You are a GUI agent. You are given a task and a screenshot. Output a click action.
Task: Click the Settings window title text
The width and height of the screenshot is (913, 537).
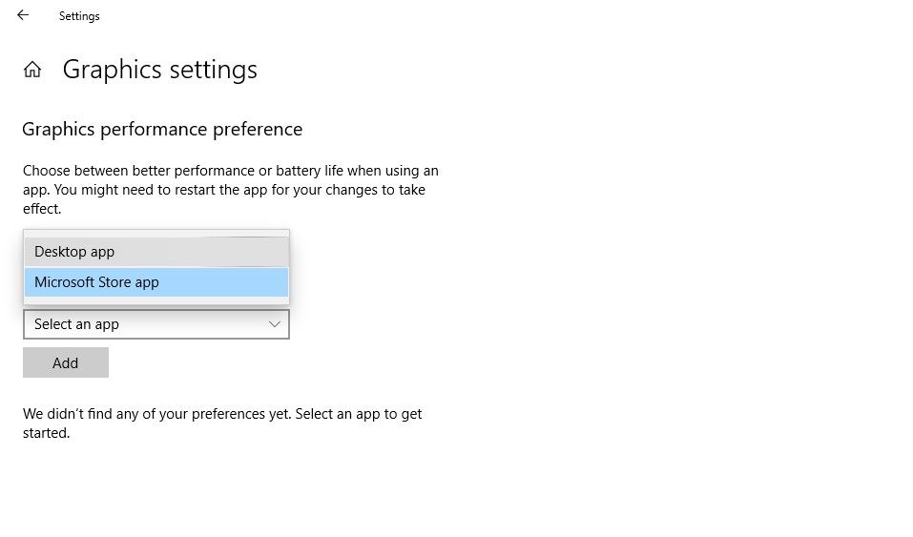pyautogui.click(x=79, y=16)
